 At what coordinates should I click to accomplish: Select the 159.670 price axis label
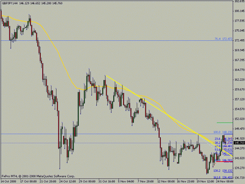240,89
